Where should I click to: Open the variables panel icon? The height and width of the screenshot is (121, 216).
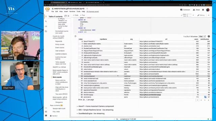coord(46,26)
